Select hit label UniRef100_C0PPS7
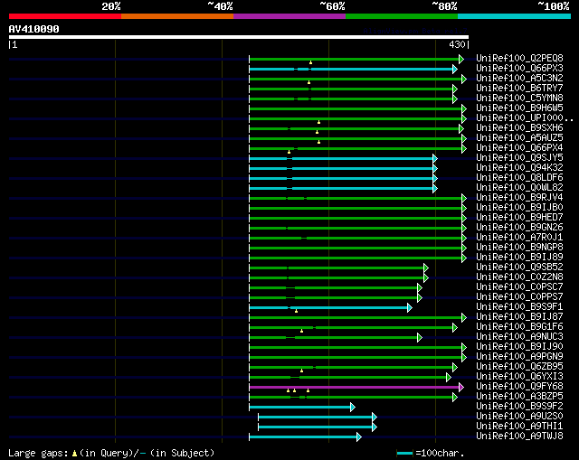The height and width of the screenshot is (460, 579). point(519,297)
